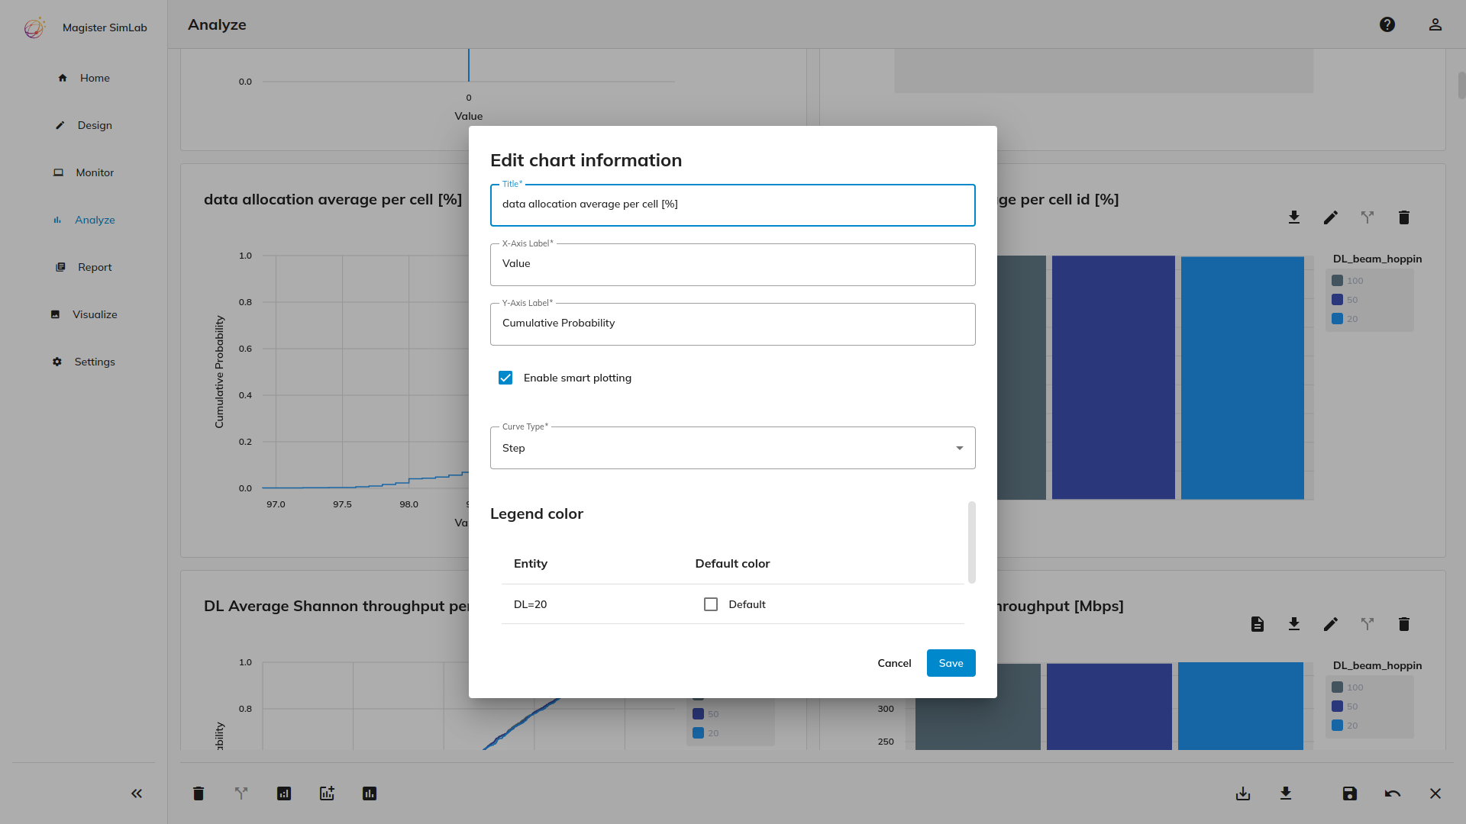Click the DL=20 entity row text
Viewport: 1466px width, 824px height.
click(x=530, y=604)
